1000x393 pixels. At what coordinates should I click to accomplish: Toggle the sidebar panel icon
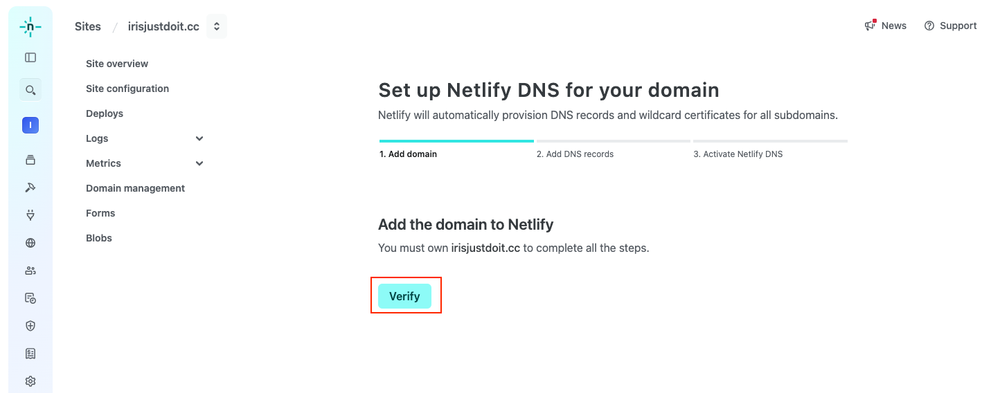[x=30, y=58]
